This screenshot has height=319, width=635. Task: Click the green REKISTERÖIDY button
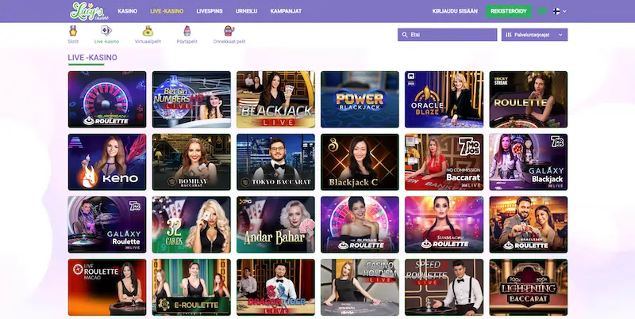[509, 11]
